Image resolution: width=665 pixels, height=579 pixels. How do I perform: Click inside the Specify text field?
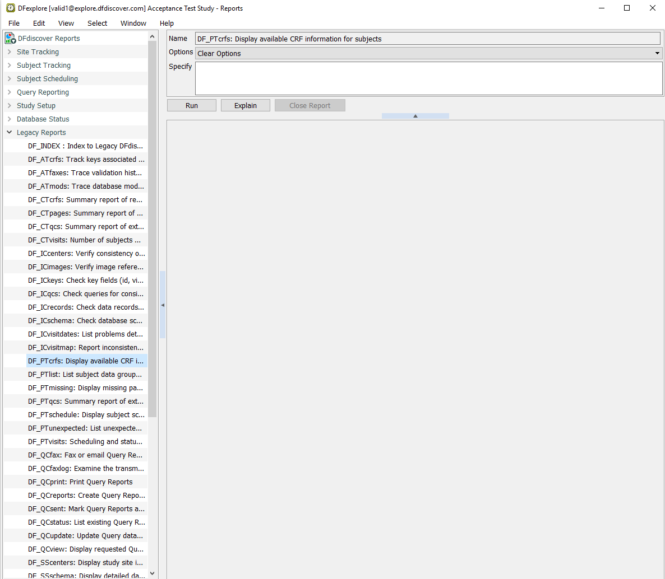[428, 78]
